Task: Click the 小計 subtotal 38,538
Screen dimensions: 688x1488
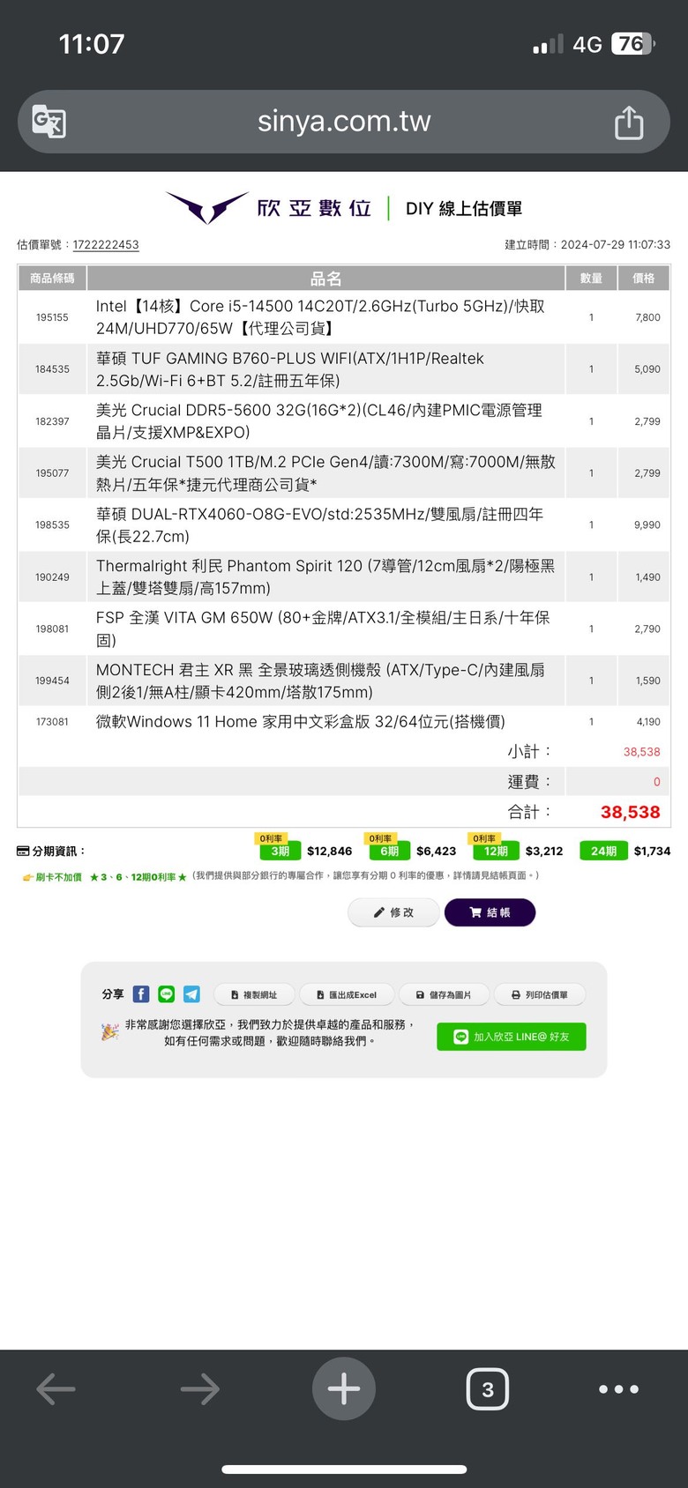Action: 642,752
